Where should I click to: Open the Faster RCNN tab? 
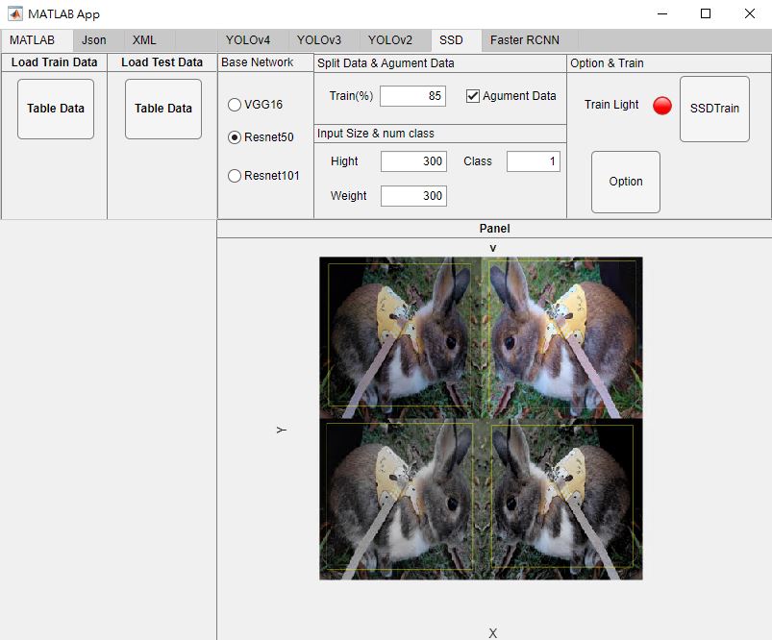[525, 40]
